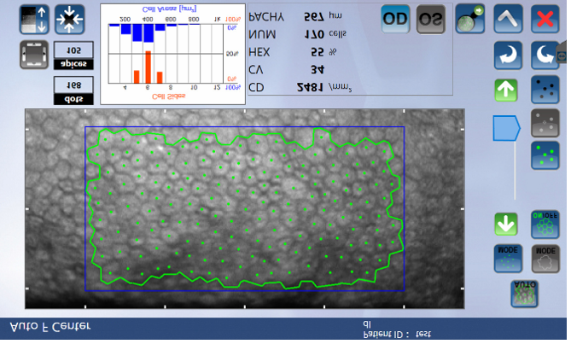Screen dimensions: 571x344
Task: Select the OS eye button
Action: point(431,19)
